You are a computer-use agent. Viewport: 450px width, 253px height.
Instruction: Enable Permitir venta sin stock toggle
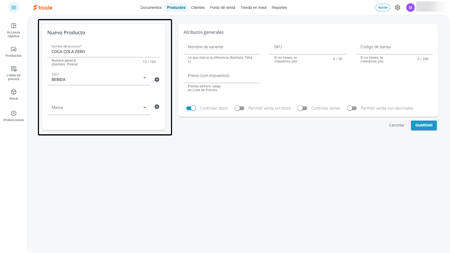(x=239, y=108)
